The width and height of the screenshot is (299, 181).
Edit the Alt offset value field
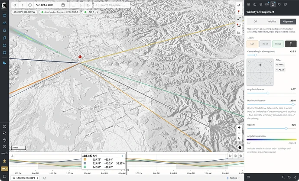[x=280, y=70]
